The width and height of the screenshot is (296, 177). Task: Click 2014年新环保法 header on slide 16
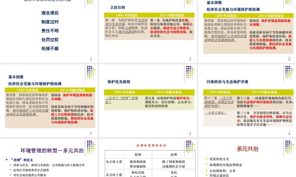[x=271, y=16]
